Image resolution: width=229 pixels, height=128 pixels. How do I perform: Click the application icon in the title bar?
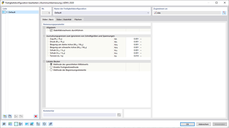click(x=3, y=3)
